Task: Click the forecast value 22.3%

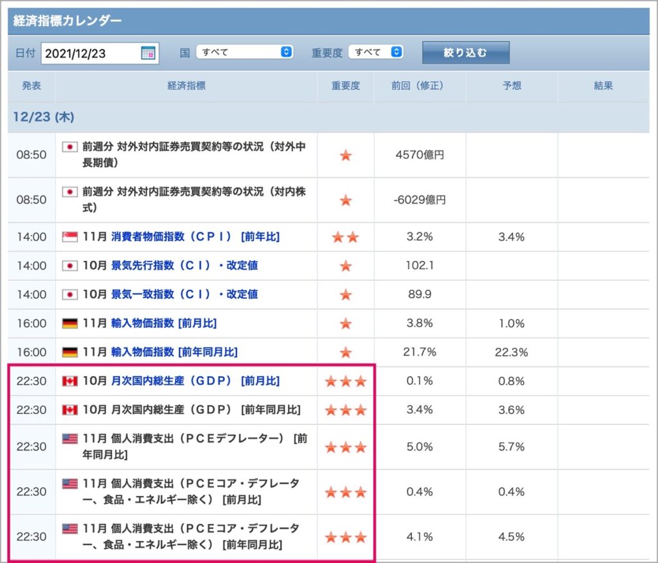Action: point(511,352)
